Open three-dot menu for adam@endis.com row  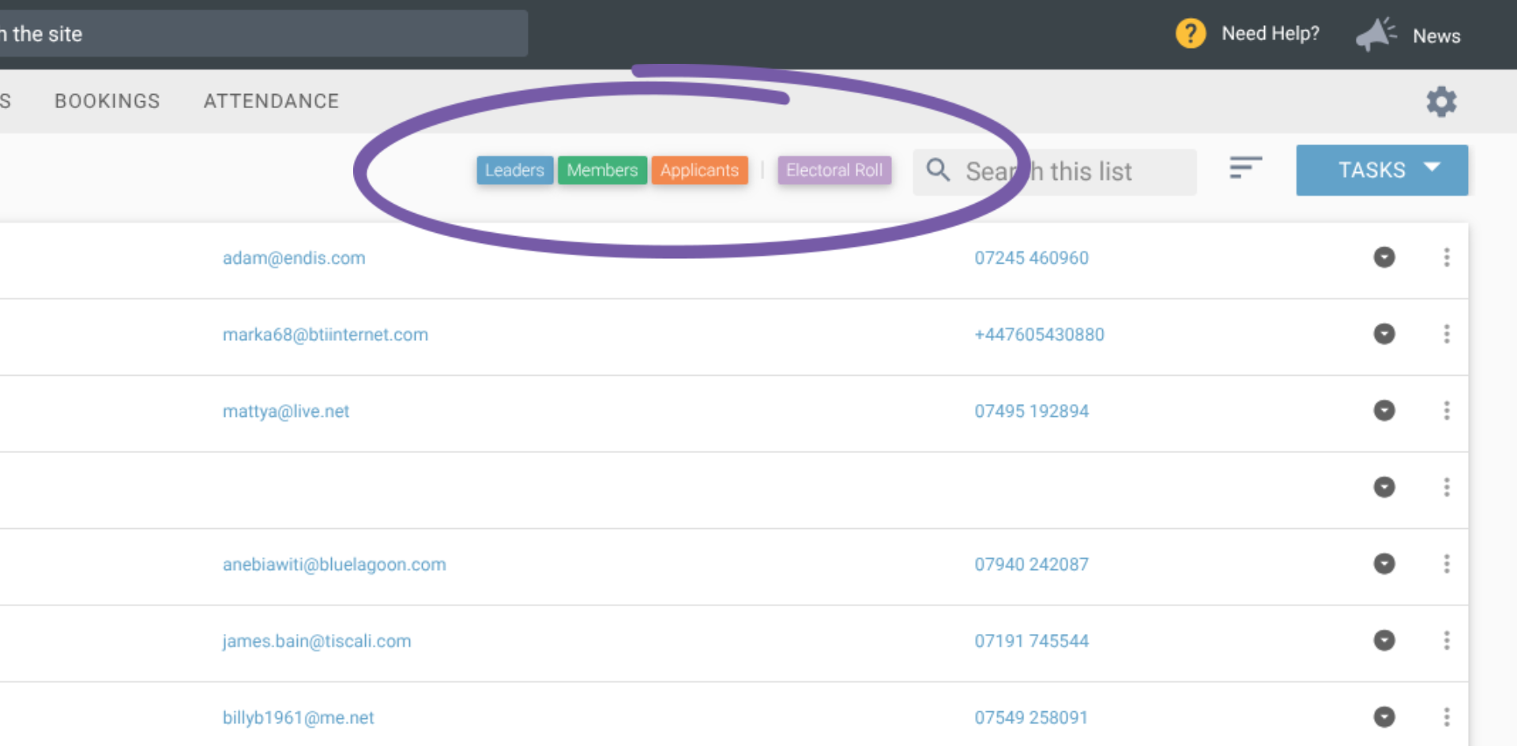coord(1447,257)
